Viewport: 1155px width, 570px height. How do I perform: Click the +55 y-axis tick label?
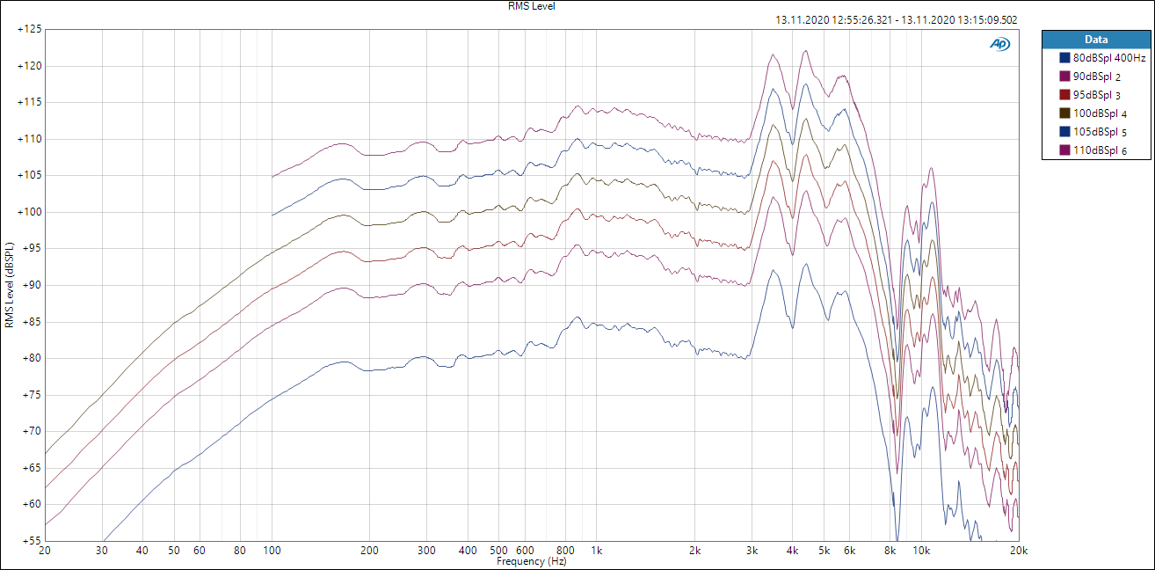(x=30, y=541)
